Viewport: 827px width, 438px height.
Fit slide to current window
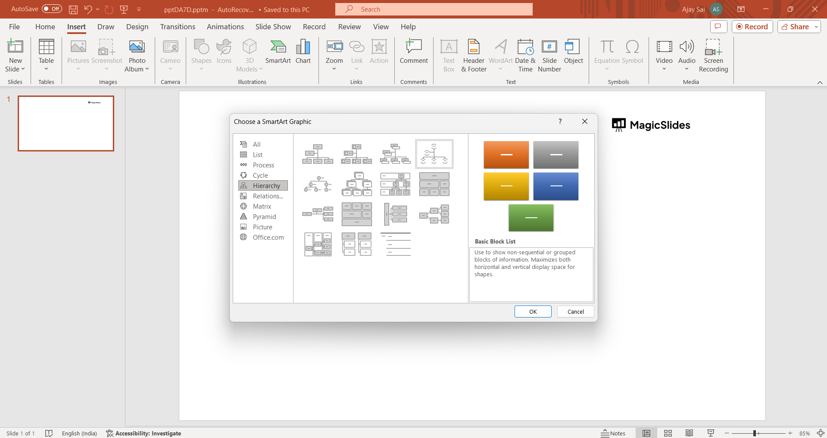[x=821, y=433]
